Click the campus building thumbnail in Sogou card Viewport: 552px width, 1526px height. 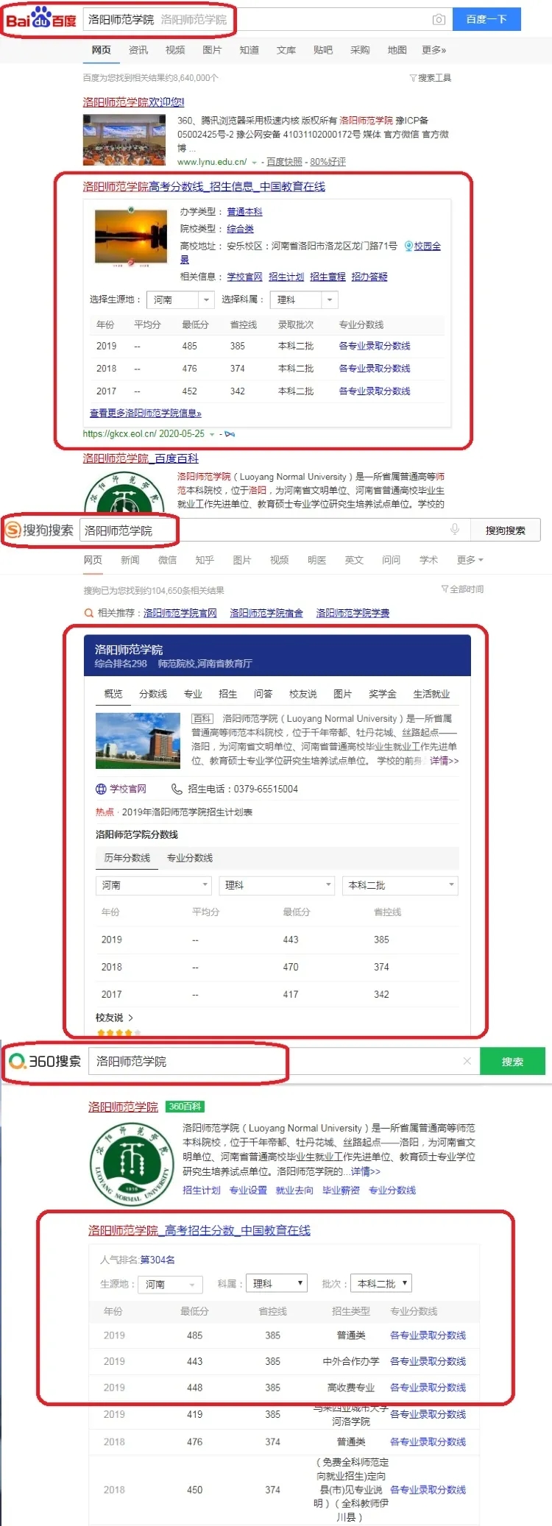point(138,740)
